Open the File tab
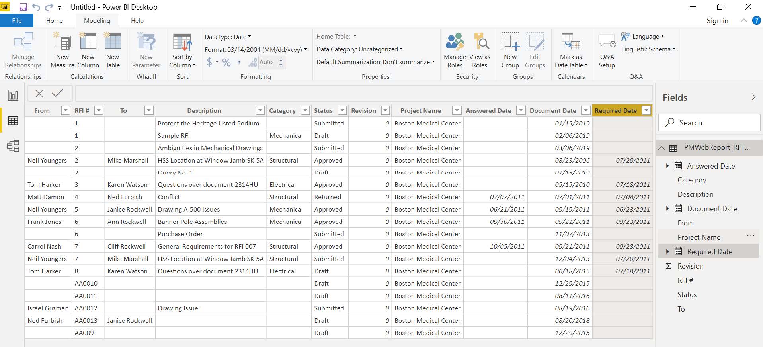 click(x=17, y=21)
